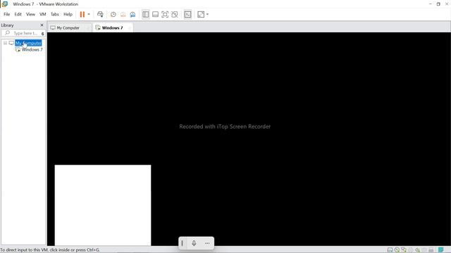Revert to the previous snapshot
451x253 pixels.
tap(123, 14)
